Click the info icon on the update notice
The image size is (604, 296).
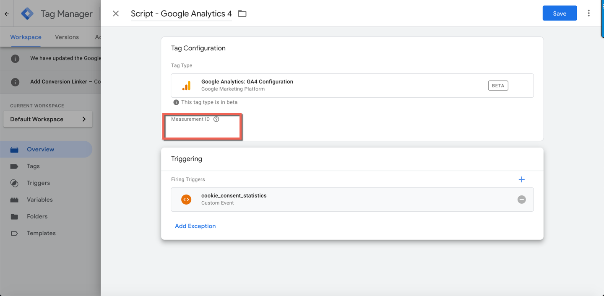[x=15, y=59]
